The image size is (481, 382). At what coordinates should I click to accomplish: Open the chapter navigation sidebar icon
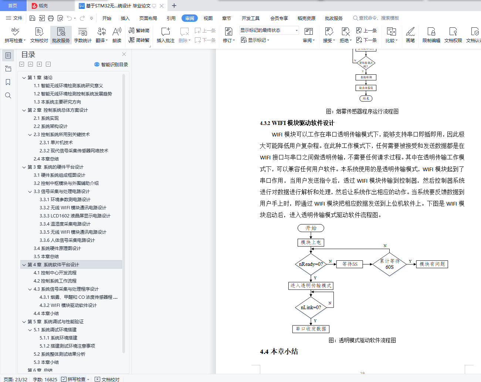click(x=8, y=69)
